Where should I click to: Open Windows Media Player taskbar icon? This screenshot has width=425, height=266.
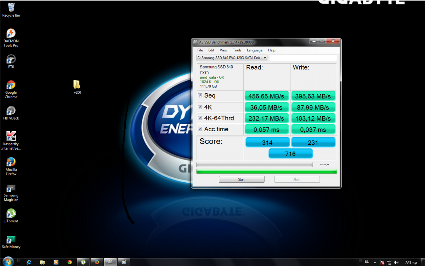point(56,262)
